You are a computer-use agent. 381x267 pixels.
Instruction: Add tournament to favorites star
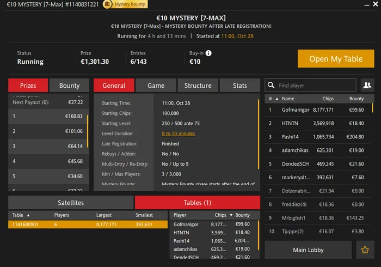pyautogui.click(x=365, y=250)
